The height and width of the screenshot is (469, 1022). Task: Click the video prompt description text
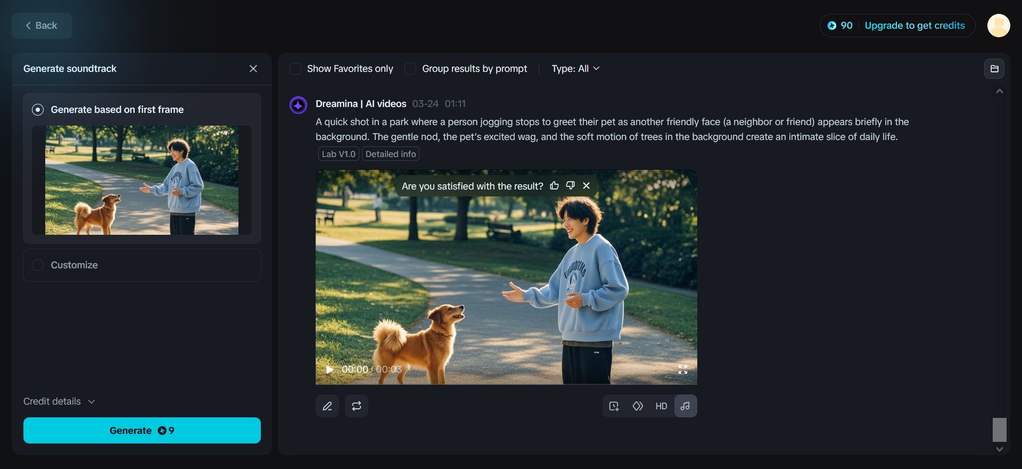[x=612, y=129]
